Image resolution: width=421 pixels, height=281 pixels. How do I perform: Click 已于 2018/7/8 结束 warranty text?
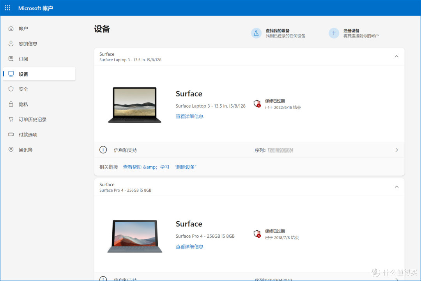click(x=282, y=237)
